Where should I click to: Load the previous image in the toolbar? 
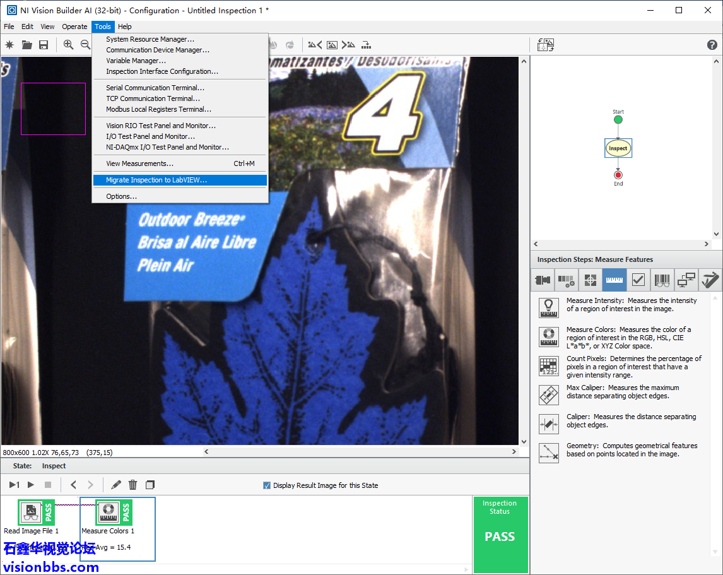[315, 45]
